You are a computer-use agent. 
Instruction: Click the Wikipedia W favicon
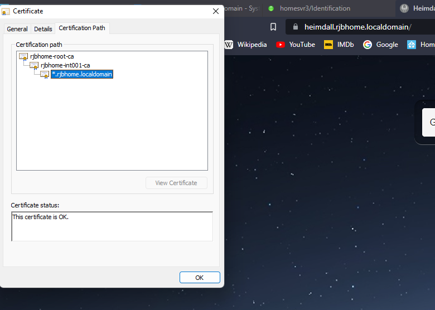click(x=229, y=45)
